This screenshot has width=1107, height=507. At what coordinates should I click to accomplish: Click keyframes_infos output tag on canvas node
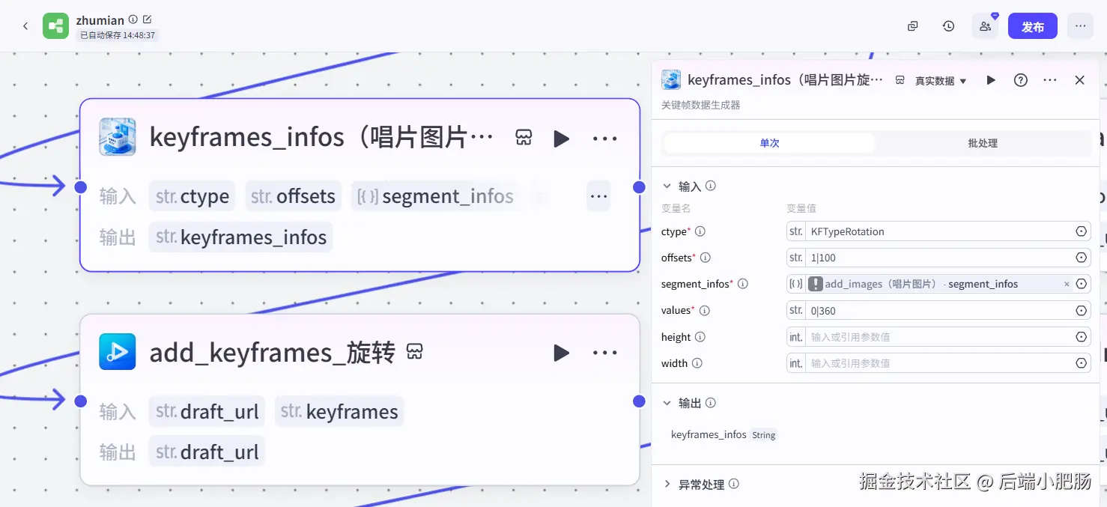240,237
